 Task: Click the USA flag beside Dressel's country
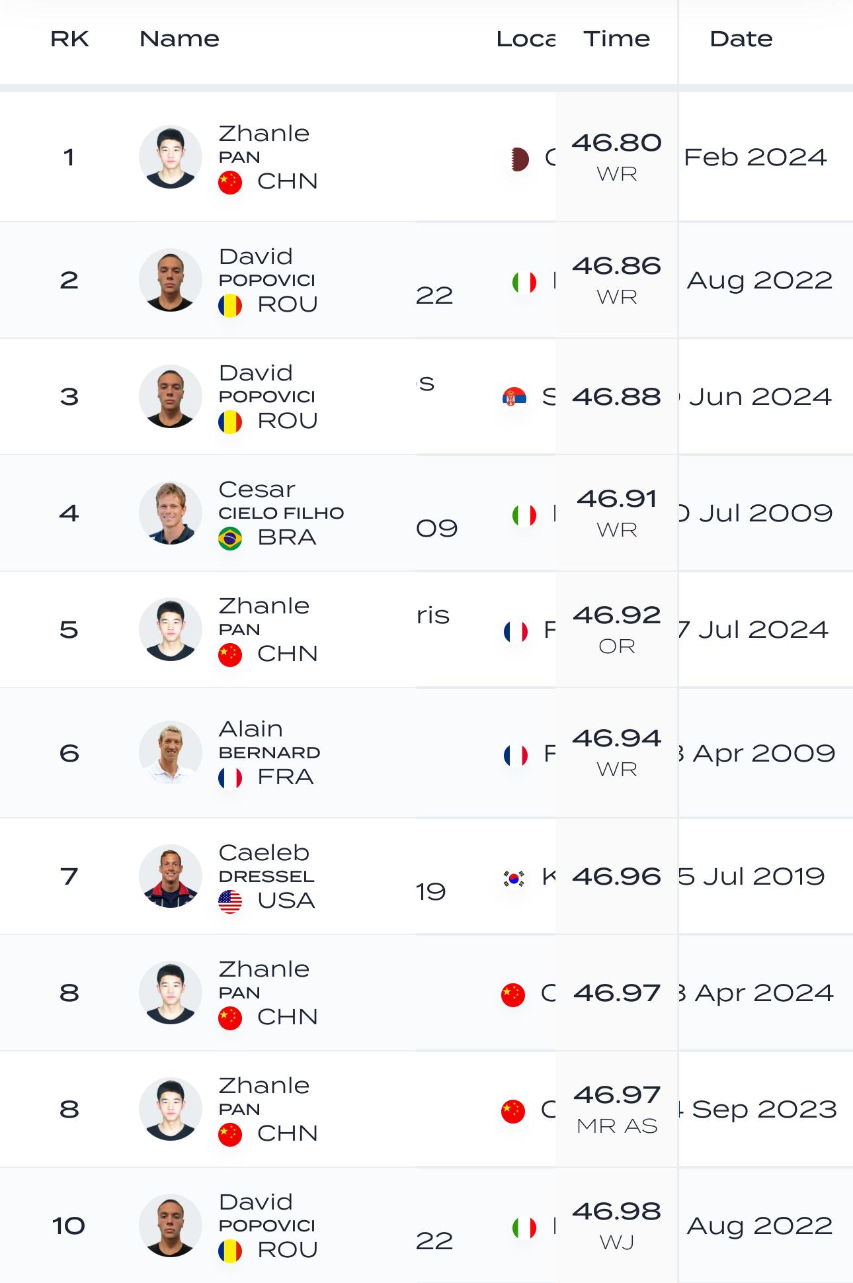click(x=230, y=901)
